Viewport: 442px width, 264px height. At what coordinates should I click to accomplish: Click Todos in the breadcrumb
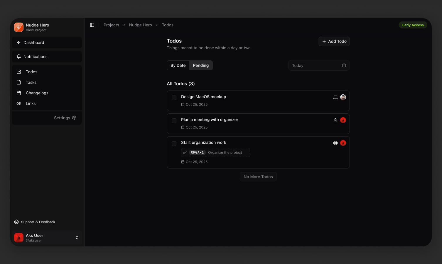point(168,25)
